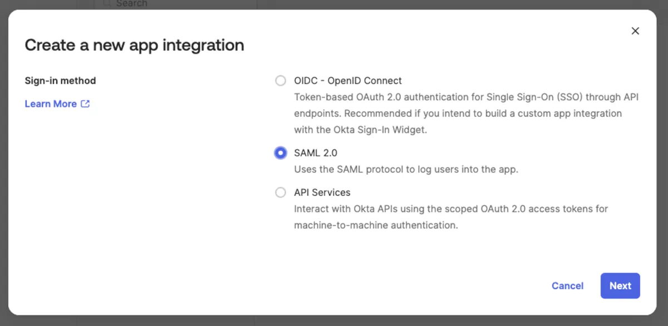
Task: Close the app integration dialog with X
Action: (635, 31)
